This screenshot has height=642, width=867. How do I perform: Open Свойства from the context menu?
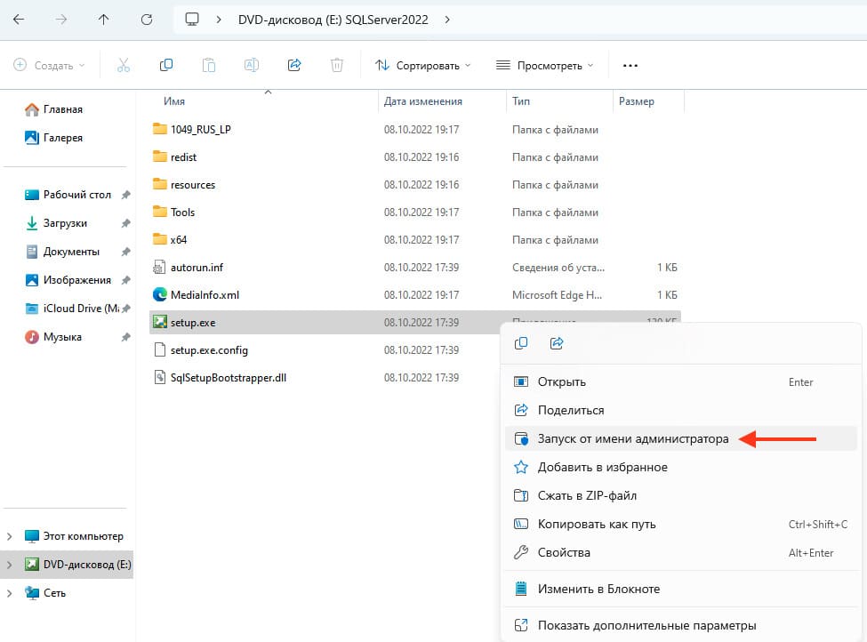pyautogui.click(x=681, y=552)
